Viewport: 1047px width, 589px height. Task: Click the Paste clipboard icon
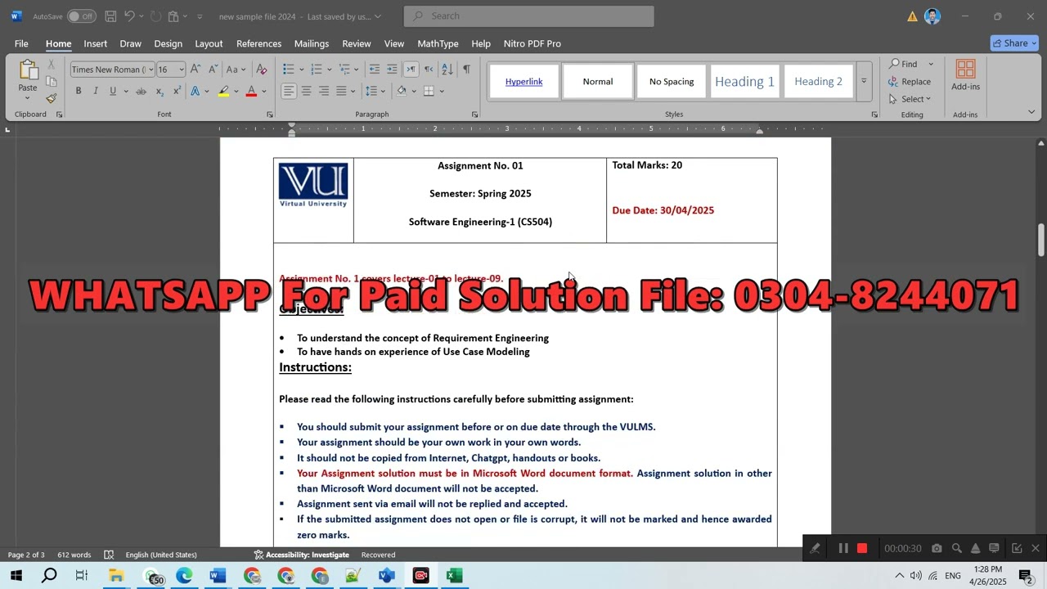pyautogui.click(x=28, y=70)
